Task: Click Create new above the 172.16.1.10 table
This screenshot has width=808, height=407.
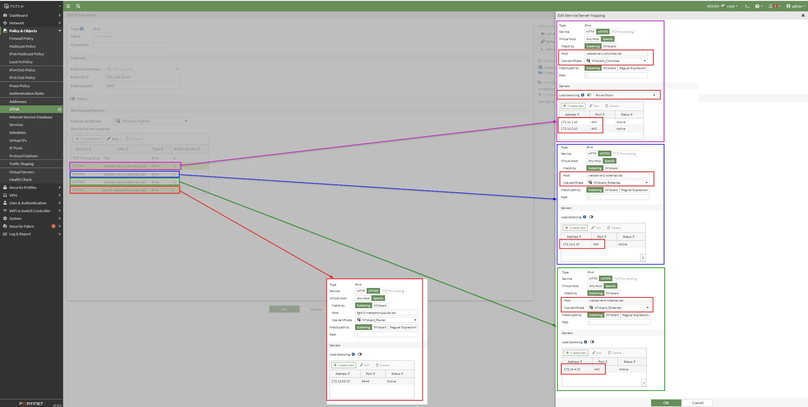Action: 573,106
